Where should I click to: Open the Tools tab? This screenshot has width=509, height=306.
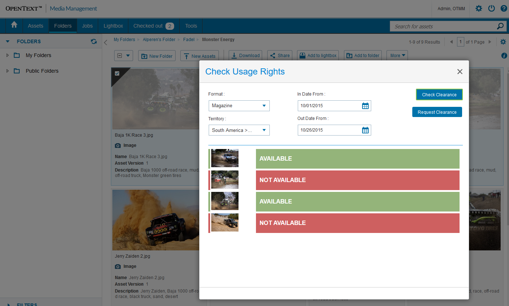[x=191, y=26]
